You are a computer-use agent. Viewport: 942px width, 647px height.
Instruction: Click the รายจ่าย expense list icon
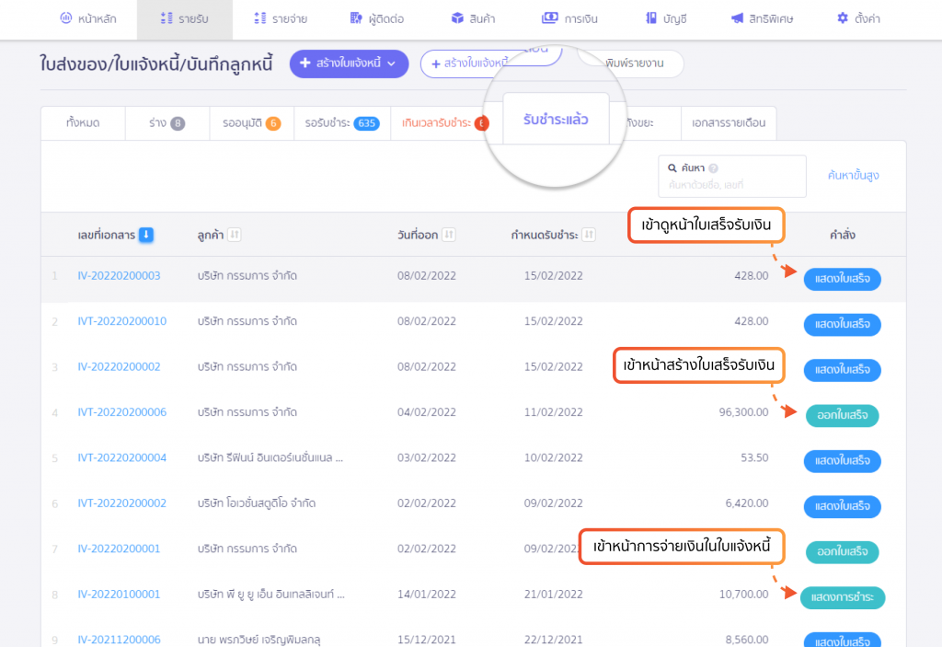[259, 18]
